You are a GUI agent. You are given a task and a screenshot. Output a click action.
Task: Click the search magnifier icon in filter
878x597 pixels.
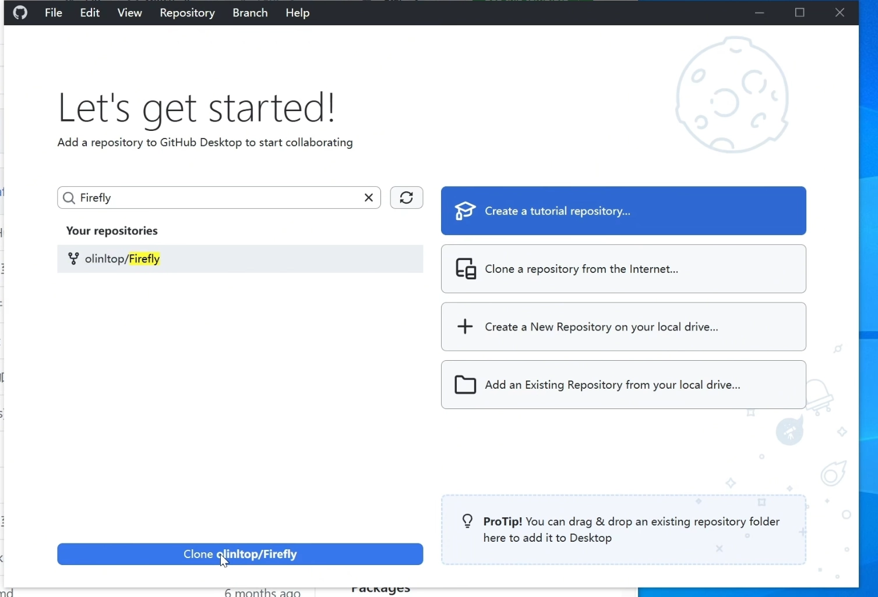[x=69, y=198]
